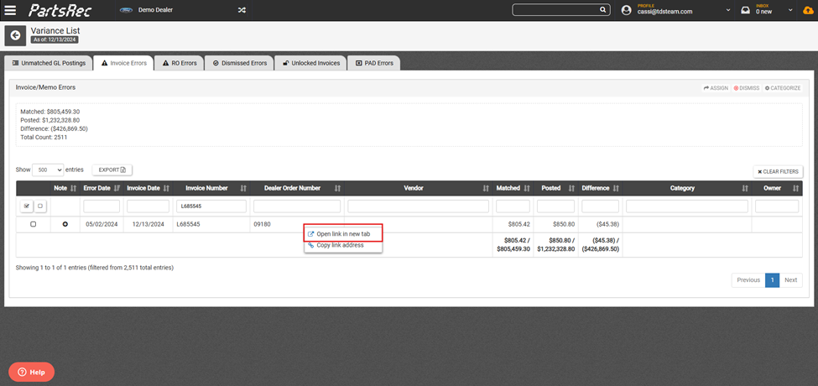Sort by Dealer Order Number arrows

pos(337,188)
